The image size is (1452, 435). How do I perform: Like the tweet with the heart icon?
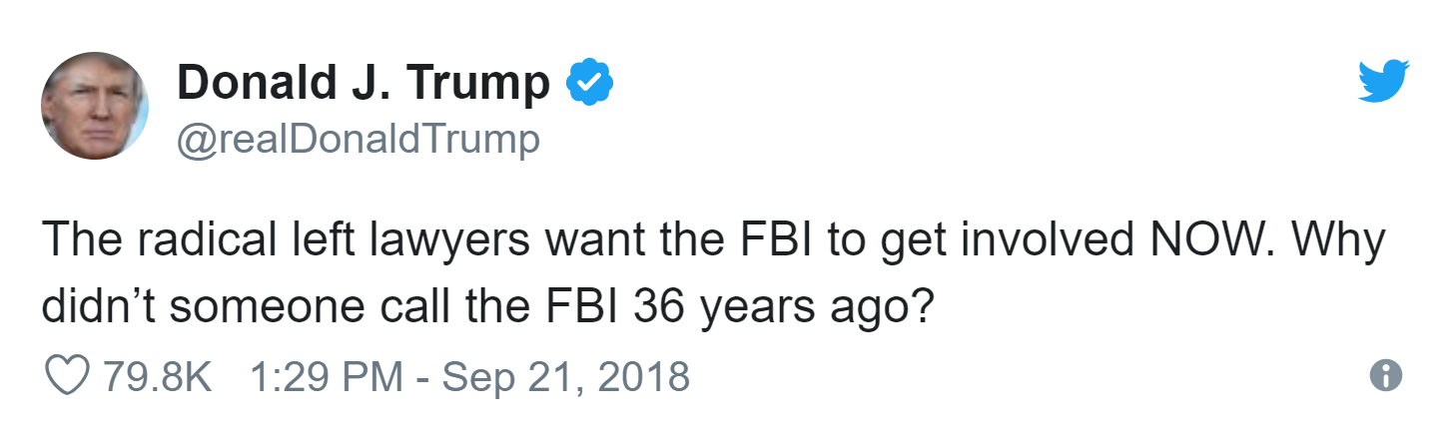point(67,376)
